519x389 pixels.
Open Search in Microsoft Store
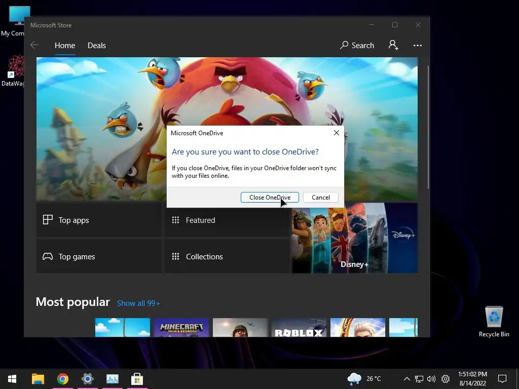click(x=357, y=45)
